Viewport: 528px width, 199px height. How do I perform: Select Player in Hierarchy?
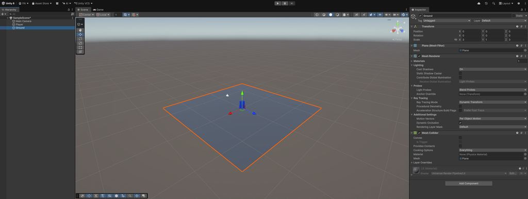pyautogui.click(x=19, y=25)
